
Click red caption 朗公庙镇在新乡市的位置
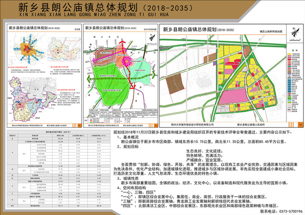click(x=60, y=67)
